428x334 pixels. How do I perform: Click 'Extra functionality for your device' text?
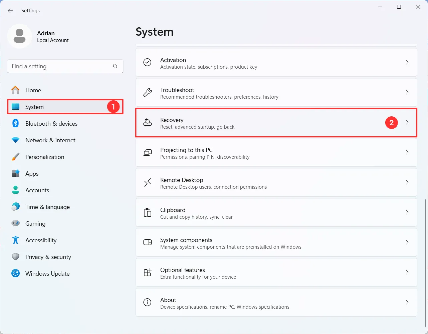198,277
